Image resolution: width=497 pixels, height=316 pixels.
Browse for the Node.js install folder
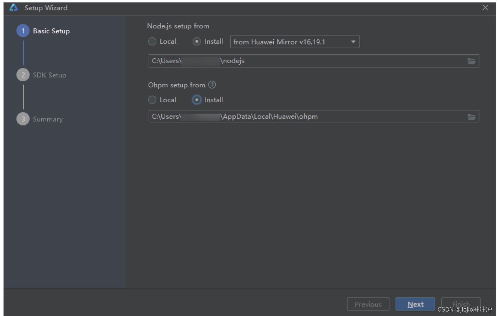coord(471,61)
